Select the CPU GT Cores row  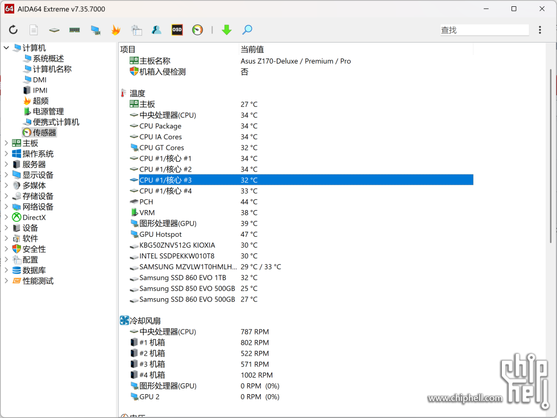301,148
